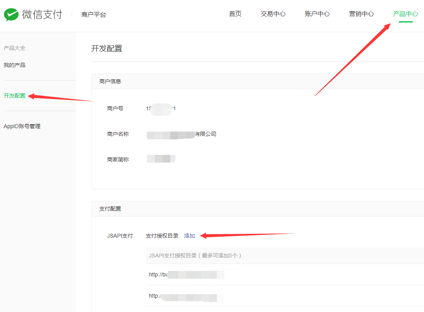Click the second JSAPI authorized directory URL
424x312 pixels.
point(186,296)
